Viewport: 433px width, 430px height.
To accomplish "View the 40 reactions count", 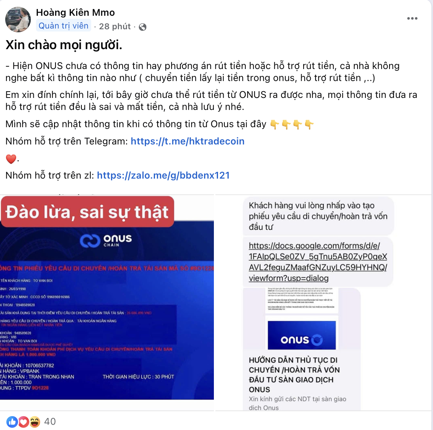I will (50, 421).
